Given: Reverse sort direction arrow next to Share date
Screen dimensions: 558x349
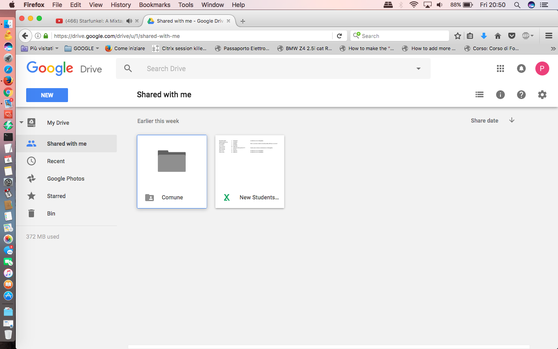Looking at the screenshot, I should coord(512,120).
